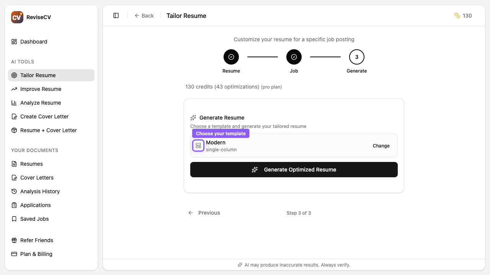Open the Job completed step circle
490x275 pixels.
coord(294,57)
